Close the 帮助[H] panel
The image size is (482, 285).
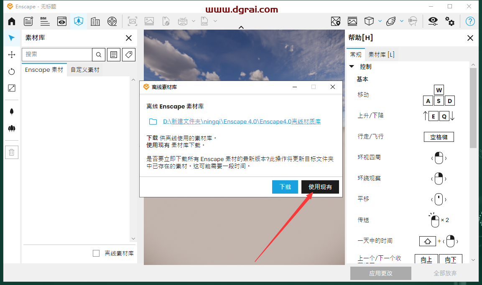point(470,38)
